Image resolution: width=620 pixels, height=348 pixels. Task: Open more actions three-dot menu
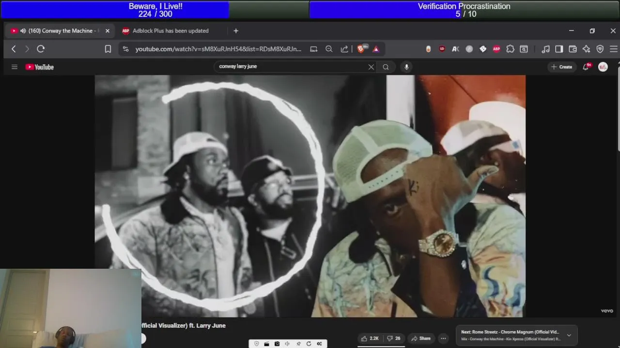click(443, 338)
